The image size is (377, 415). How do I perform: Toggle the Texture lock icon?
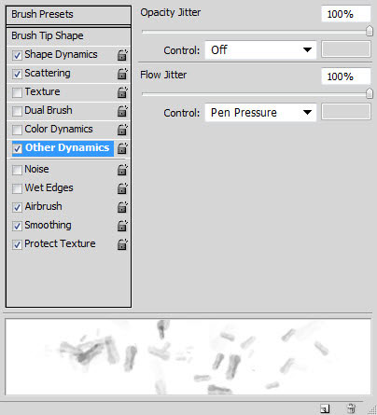pos(122,92)
